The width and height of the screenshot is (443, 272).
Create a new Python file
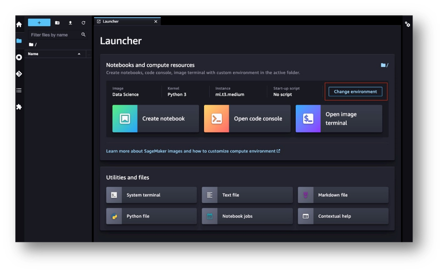coord(151,216)
